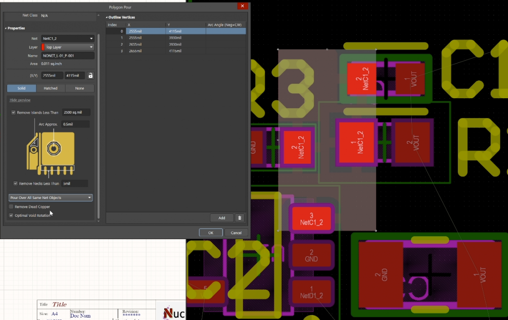This screenshot has width=508, height=320.
Task: Click the Title field in schematic title block
Action: click(x=60, y=305)
